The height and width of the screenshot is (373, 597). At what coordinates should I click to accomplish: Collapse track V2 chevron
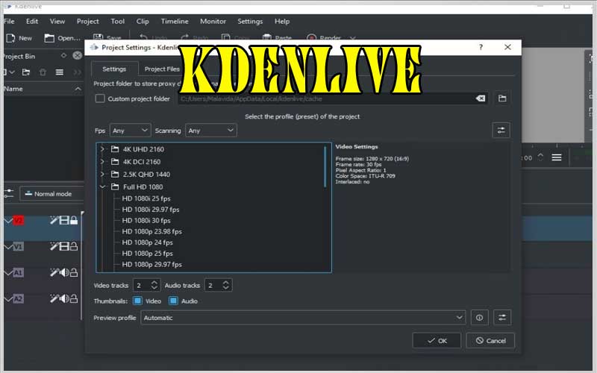point(8,220)
